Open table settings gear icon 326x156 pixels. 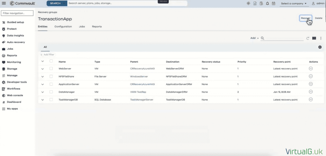320,47
